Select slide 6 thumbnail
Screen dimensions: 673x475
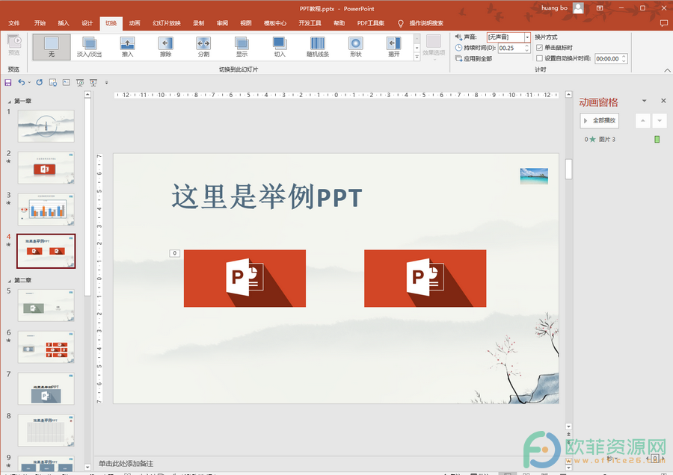point(46,347)
